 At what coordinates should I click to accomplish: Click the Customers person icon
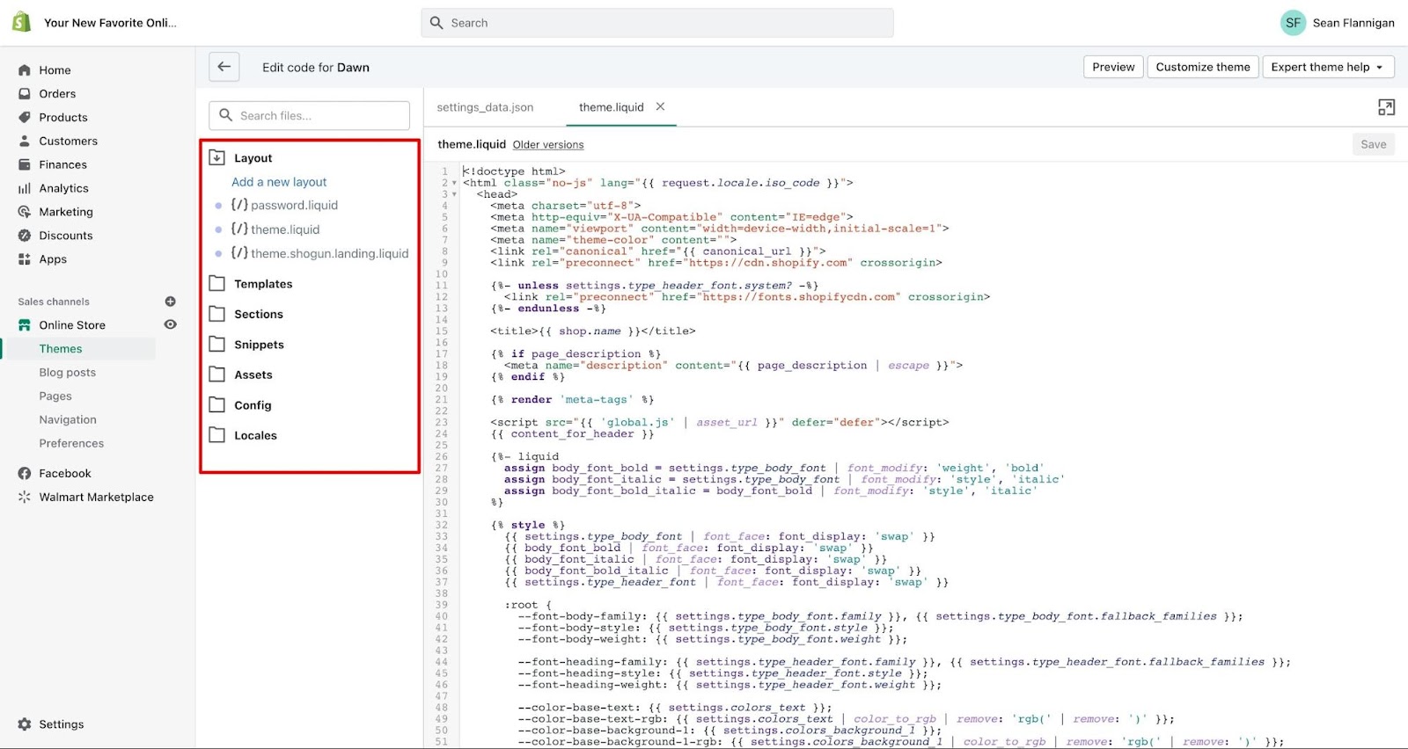(25, 142)
